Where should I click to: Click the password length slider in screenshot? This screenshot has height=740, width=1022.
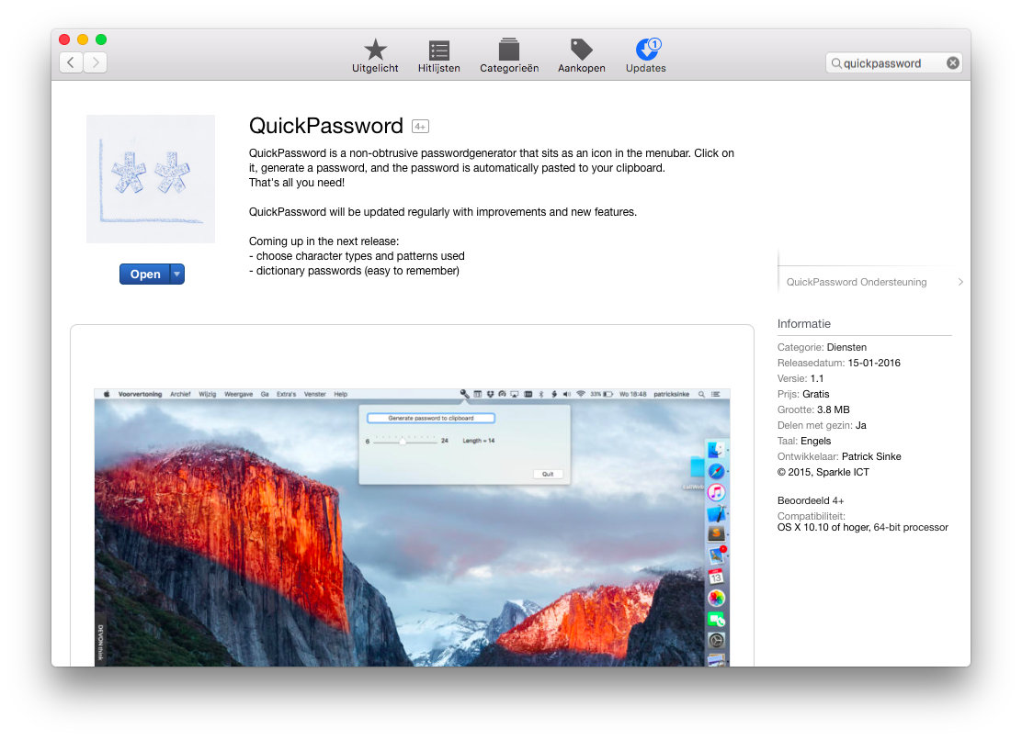point(404,442)
